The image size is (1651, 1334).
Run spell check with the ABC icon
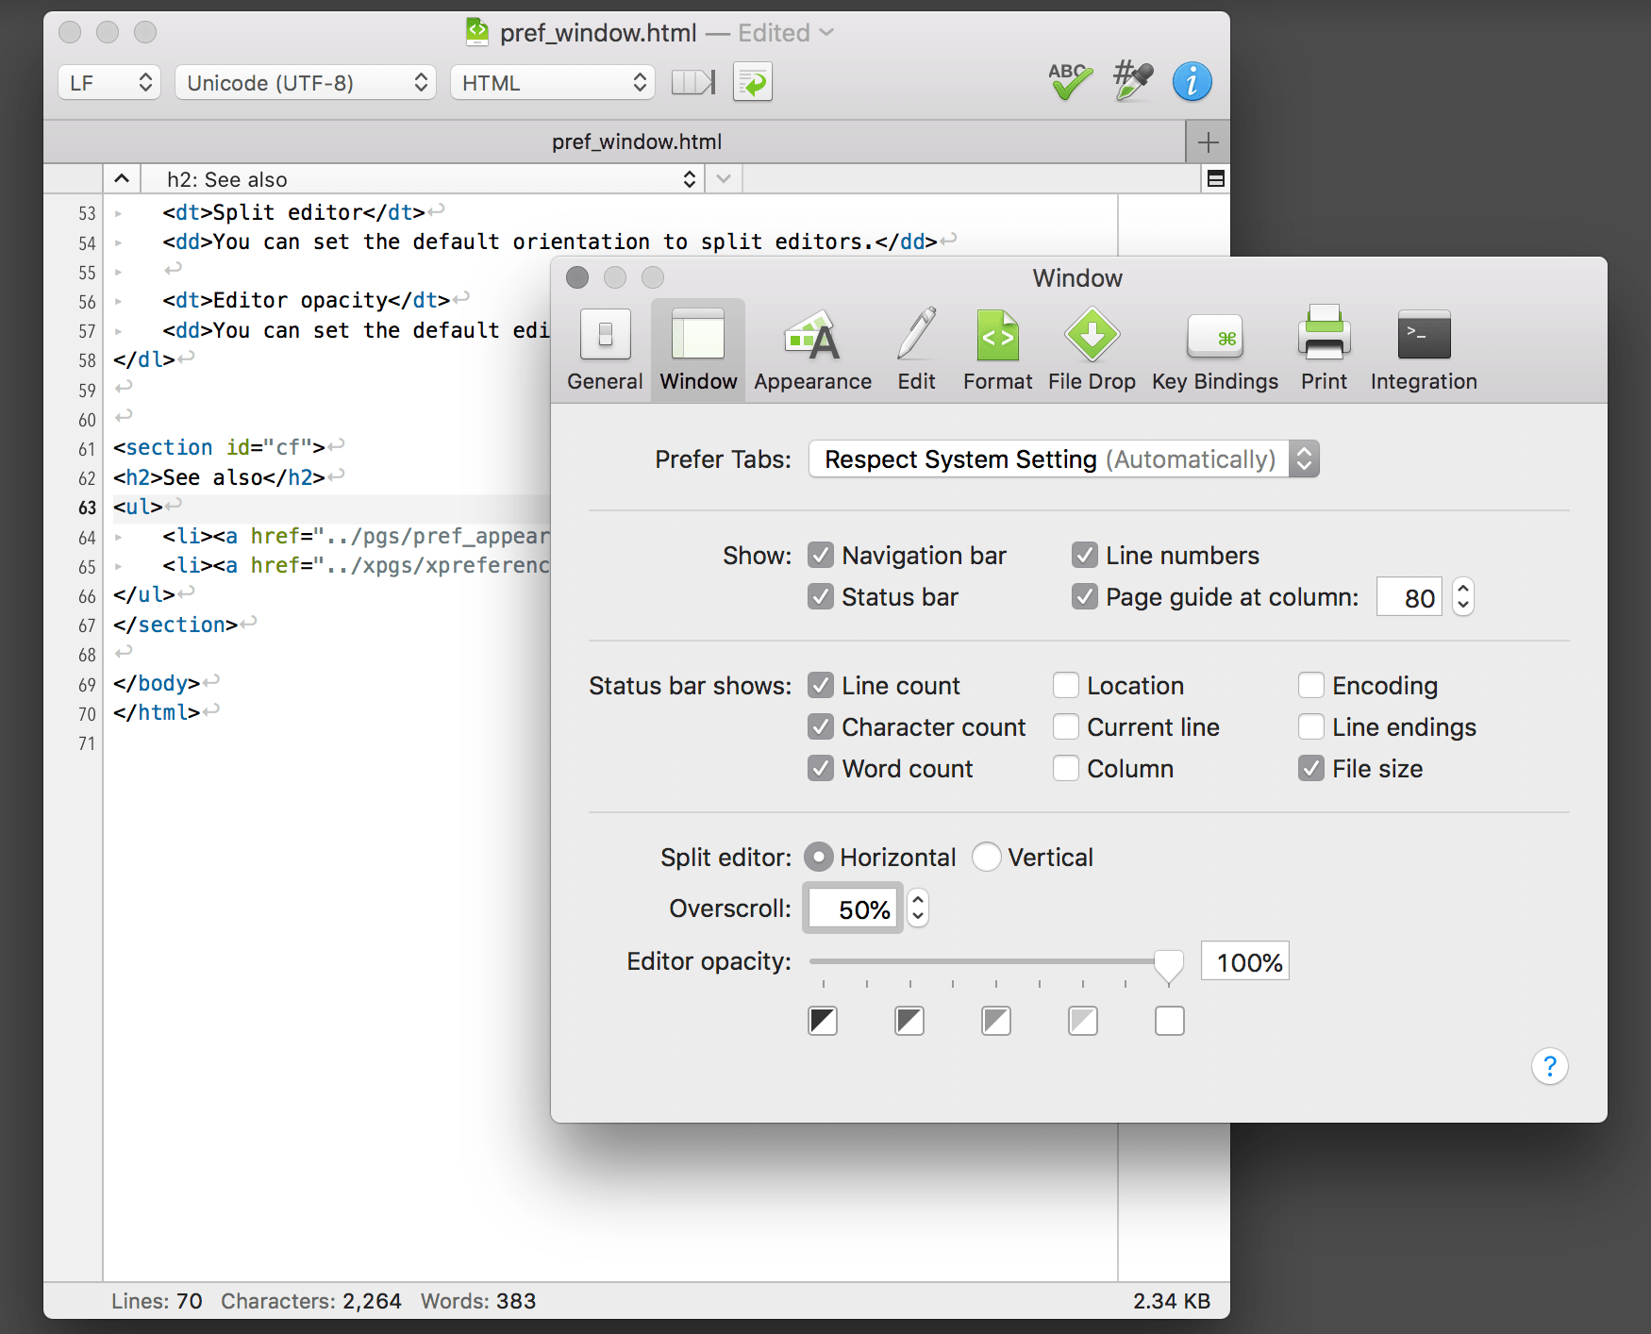(1067, 82)
